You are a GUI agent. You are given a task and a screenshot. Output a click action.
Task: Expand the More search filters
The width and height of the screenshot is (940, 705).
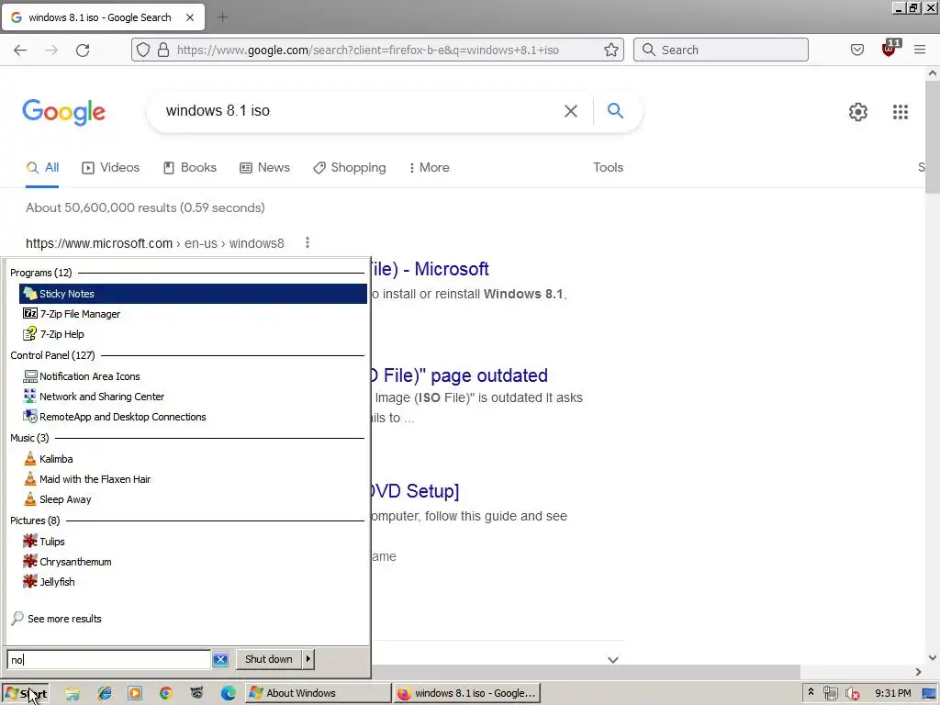click(x=430, y=168)
